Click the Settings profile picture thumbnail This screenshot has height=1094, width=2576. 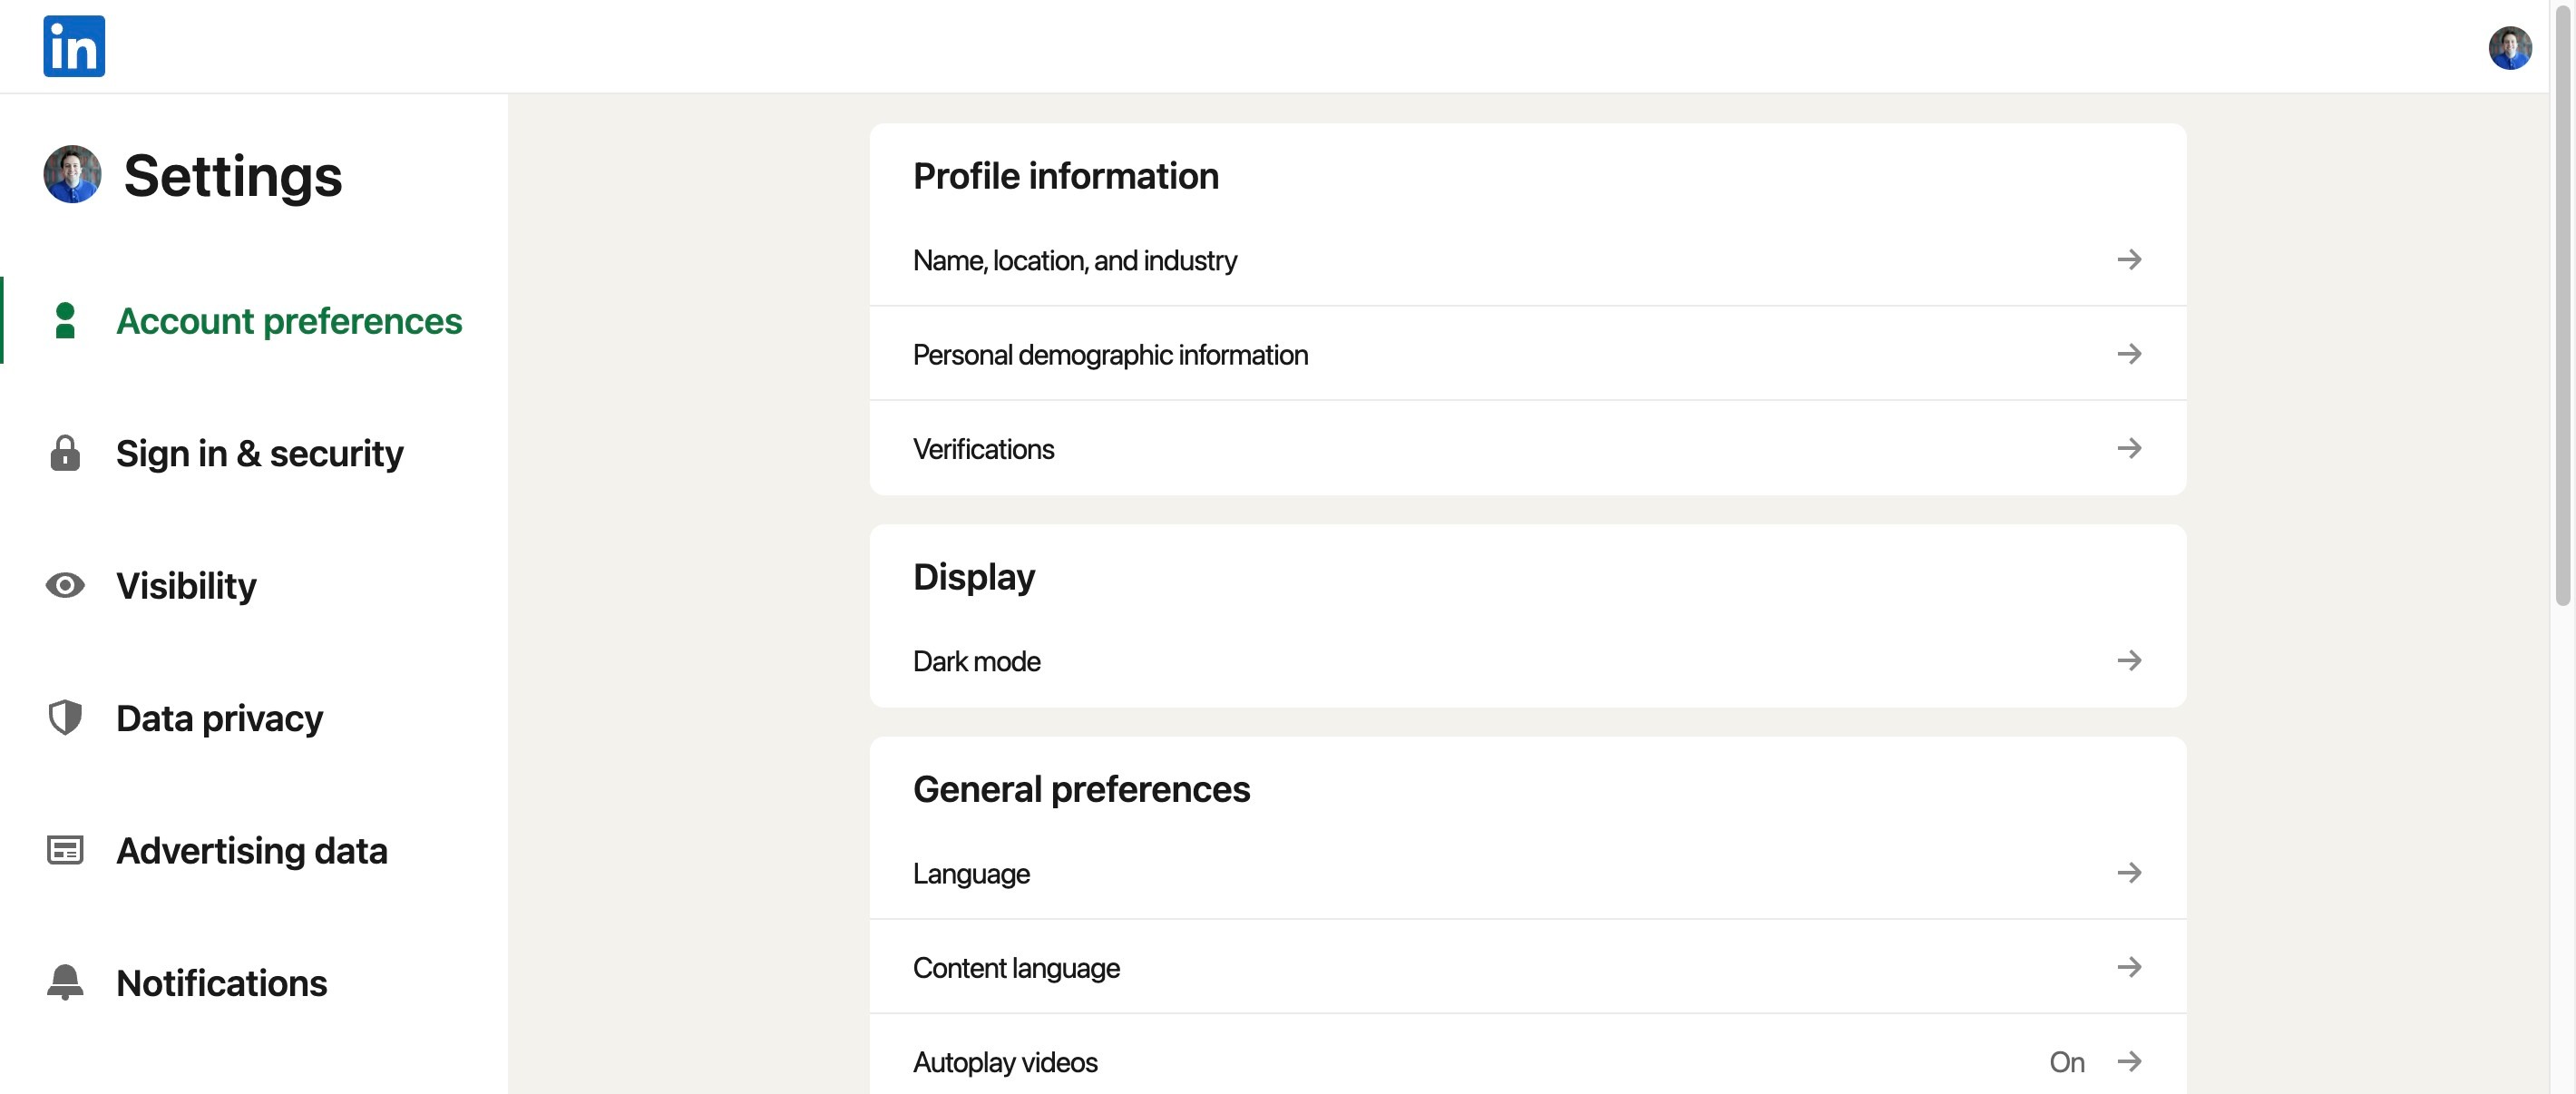click(72, 174)
